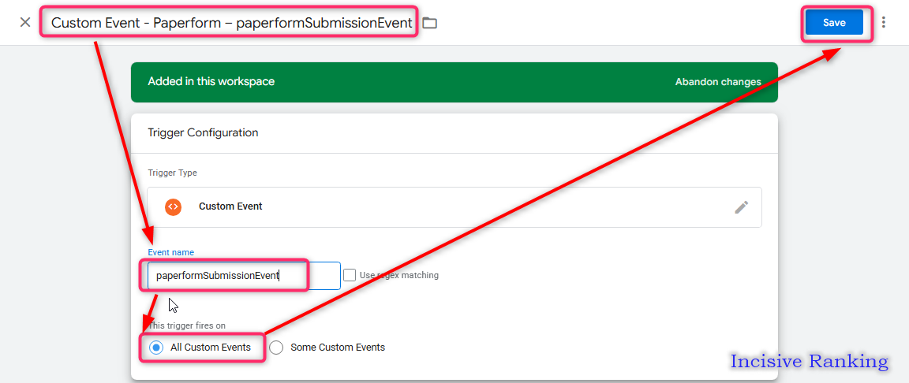Enable Use regex matching checkbox

pyautogui.click(x=349, y=275)
